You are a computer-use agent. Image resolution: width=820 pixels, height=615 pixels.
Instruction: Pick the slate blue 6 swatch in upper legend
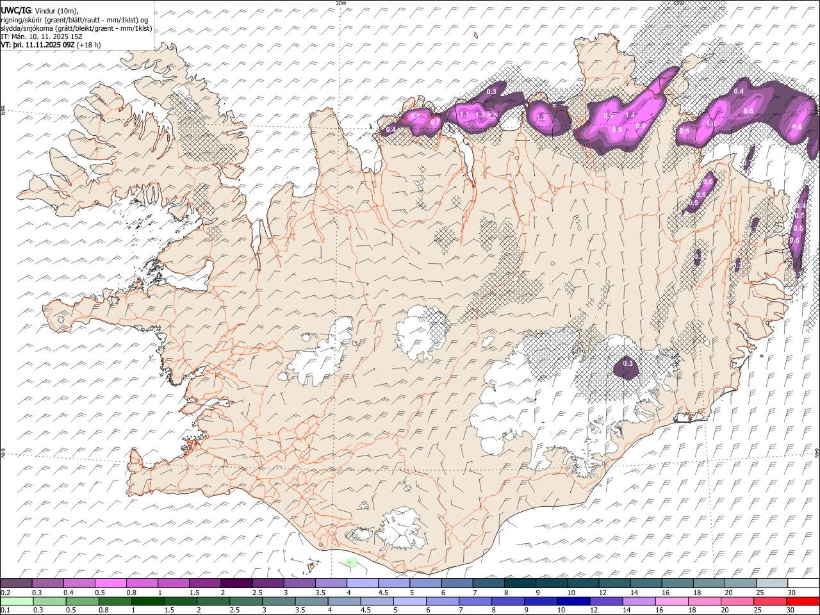(x=457, y=583)
